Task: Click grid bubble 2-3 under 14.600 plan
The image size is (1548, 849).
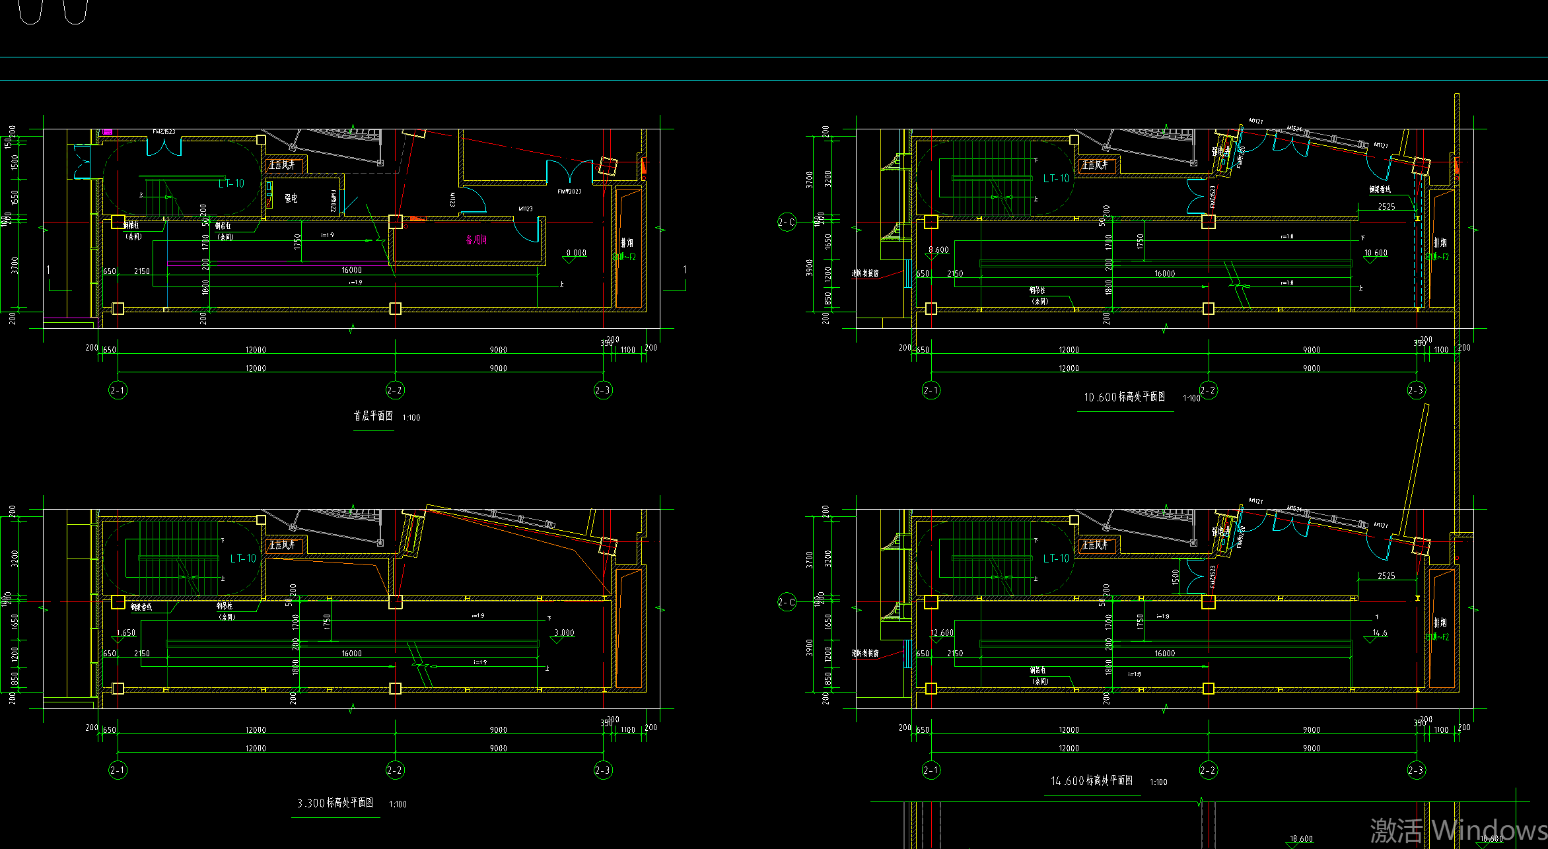Action: [x=1416, y=770]
